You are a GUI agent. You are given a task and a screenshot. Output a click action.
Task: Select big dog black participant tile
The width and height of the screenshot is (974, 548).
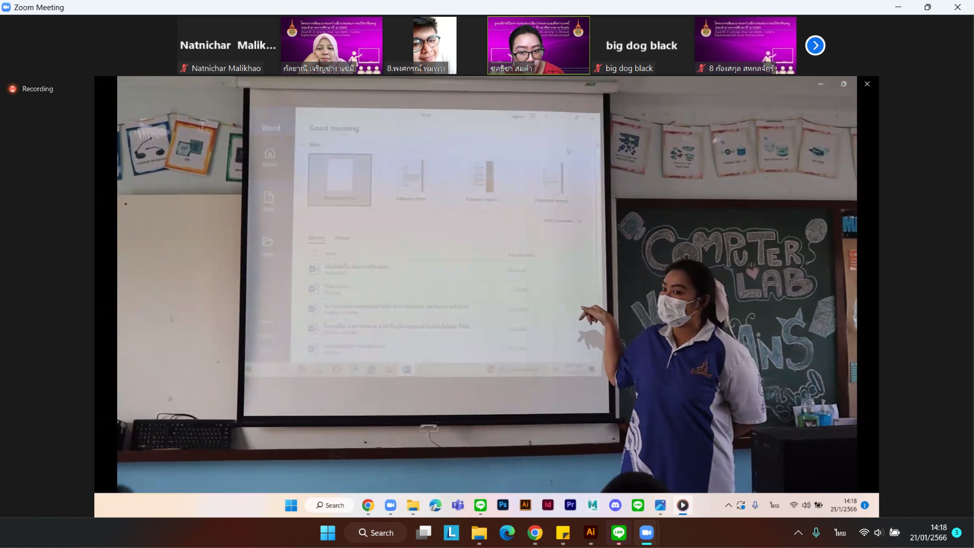[x=642, y=45]
